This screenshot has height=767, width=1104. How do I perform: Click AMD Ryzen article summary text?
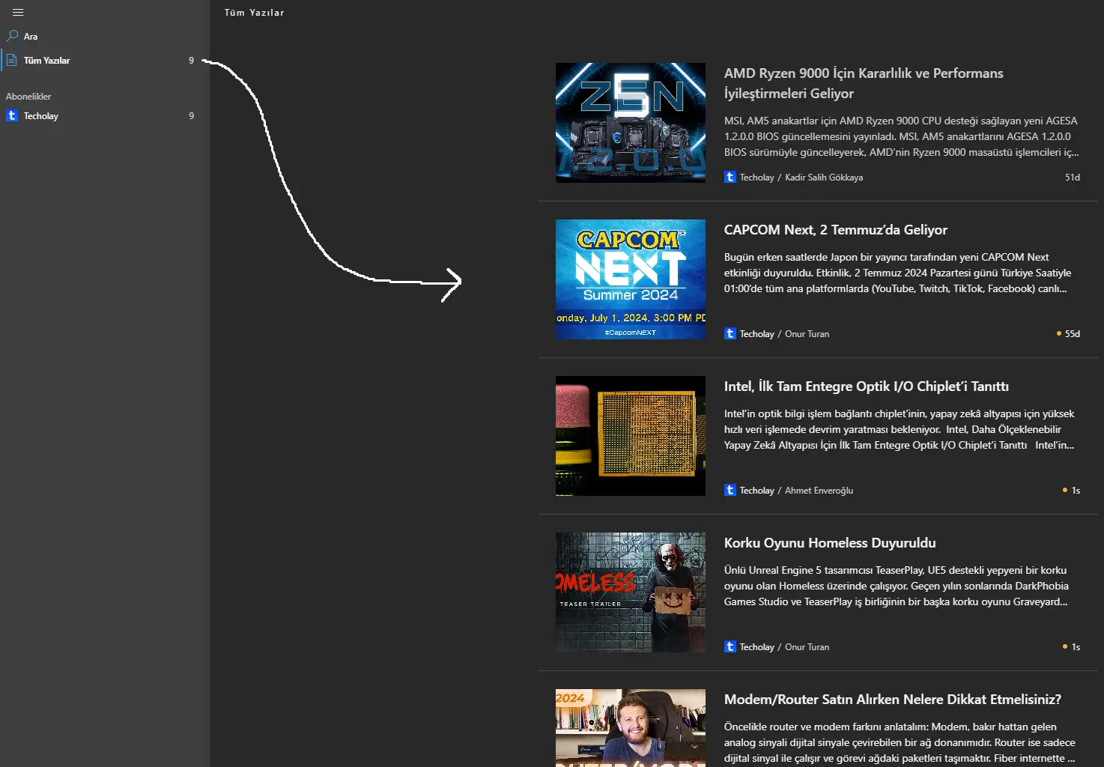click(902, 136)
